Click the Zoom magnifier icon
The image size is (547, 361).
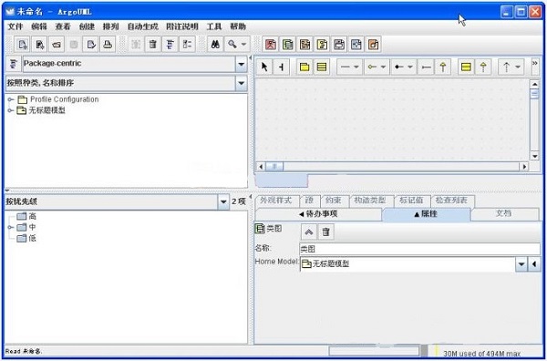(232, 45)
